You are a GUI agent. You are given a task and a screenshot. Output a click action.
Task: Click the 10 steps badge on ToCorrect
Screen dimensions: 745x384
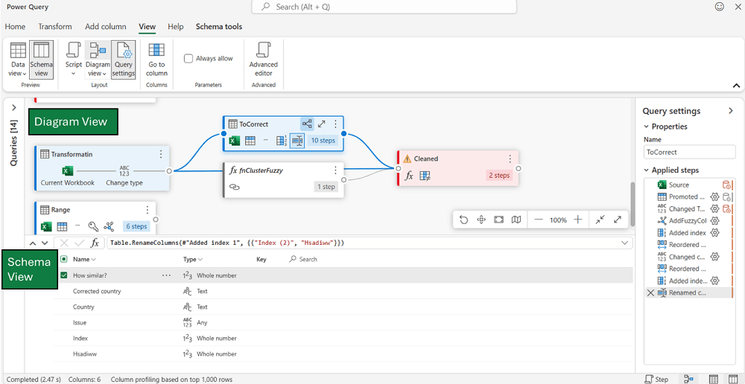(323, 141)
